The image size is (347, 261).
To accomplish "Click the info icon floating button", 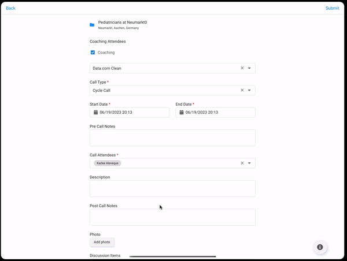I will click(x=320, y=247).
